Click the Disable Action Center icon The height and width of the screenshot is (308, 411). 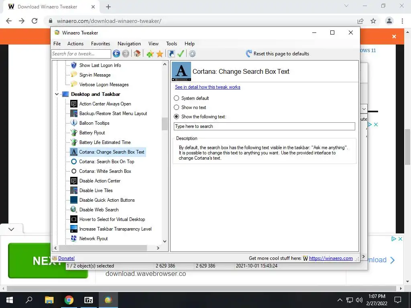[x=74, y=181]
